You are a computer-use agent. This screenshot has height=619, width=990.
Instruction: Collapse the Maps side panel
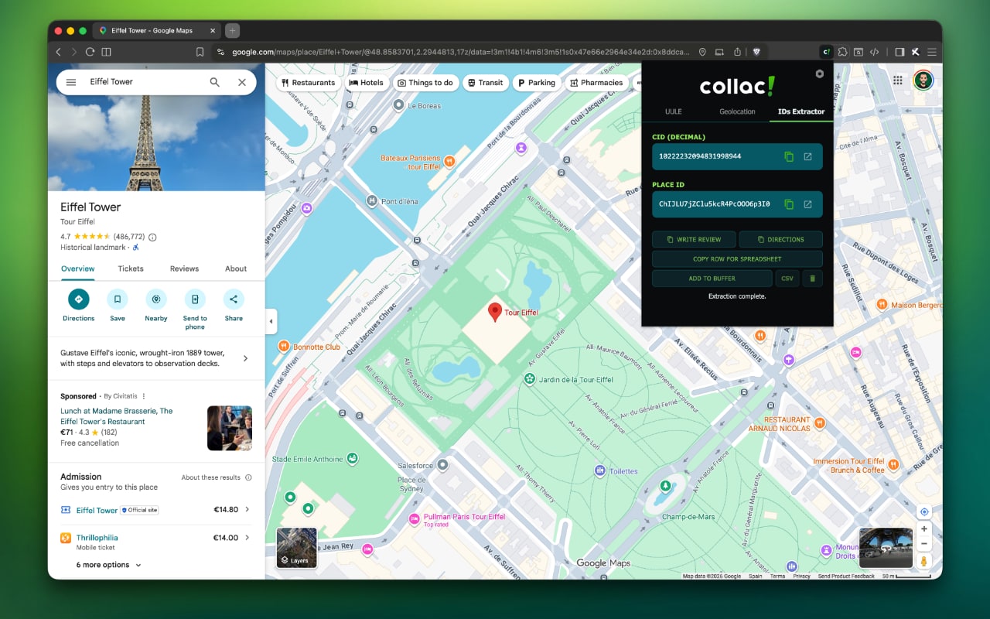click(x=271, y=321)
